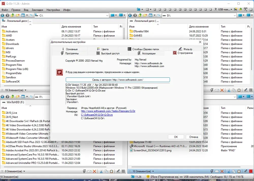Paste icon in D:\ pane bottom toolbar
This screenshot has height=181, width=254.
[239, 90]
